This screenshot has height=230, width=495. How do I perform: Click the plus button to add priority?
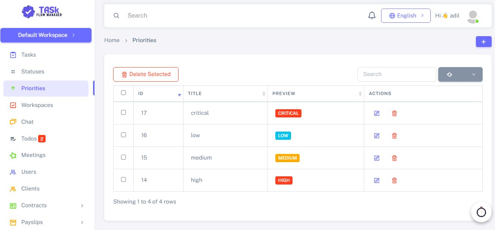point(483,42)
